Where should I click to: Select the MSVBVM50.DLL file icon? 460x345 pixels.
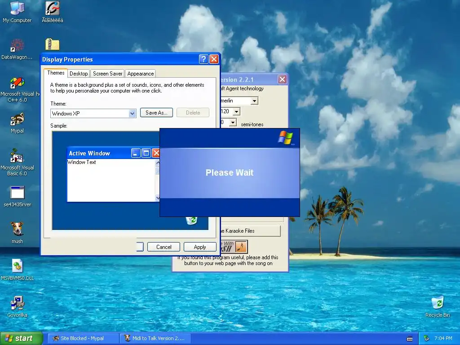pyautogui.click(x=17, y=270)
